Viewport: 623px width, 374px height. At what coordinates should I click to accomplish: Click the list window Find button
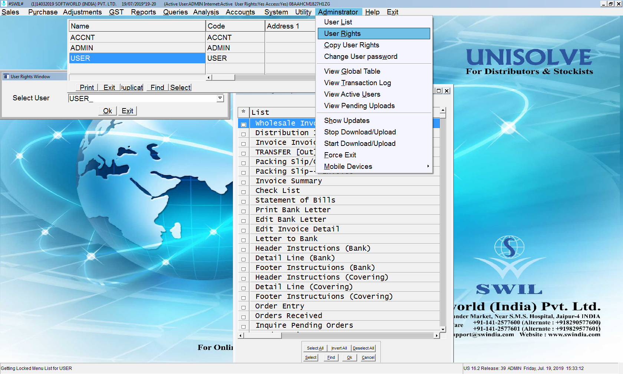331,357
